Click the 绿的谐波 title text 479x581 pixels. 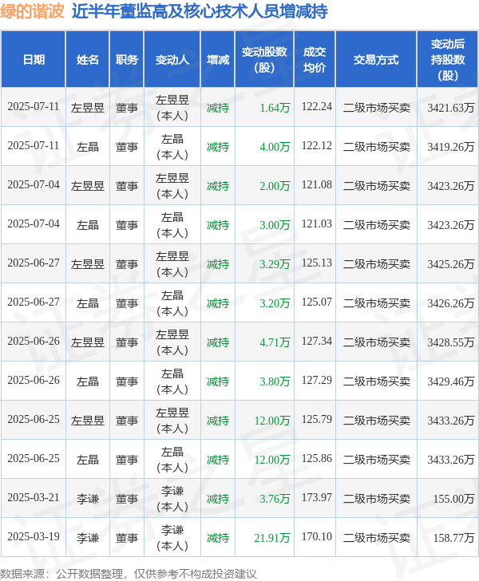(32, 11)
